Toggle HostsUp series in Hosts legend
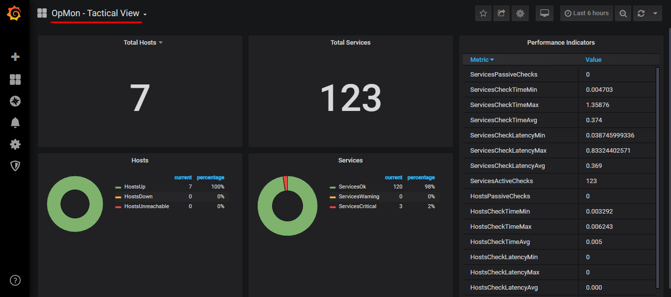Image resolution: width=671 pixels, height=297 pixels. [135, 187]
